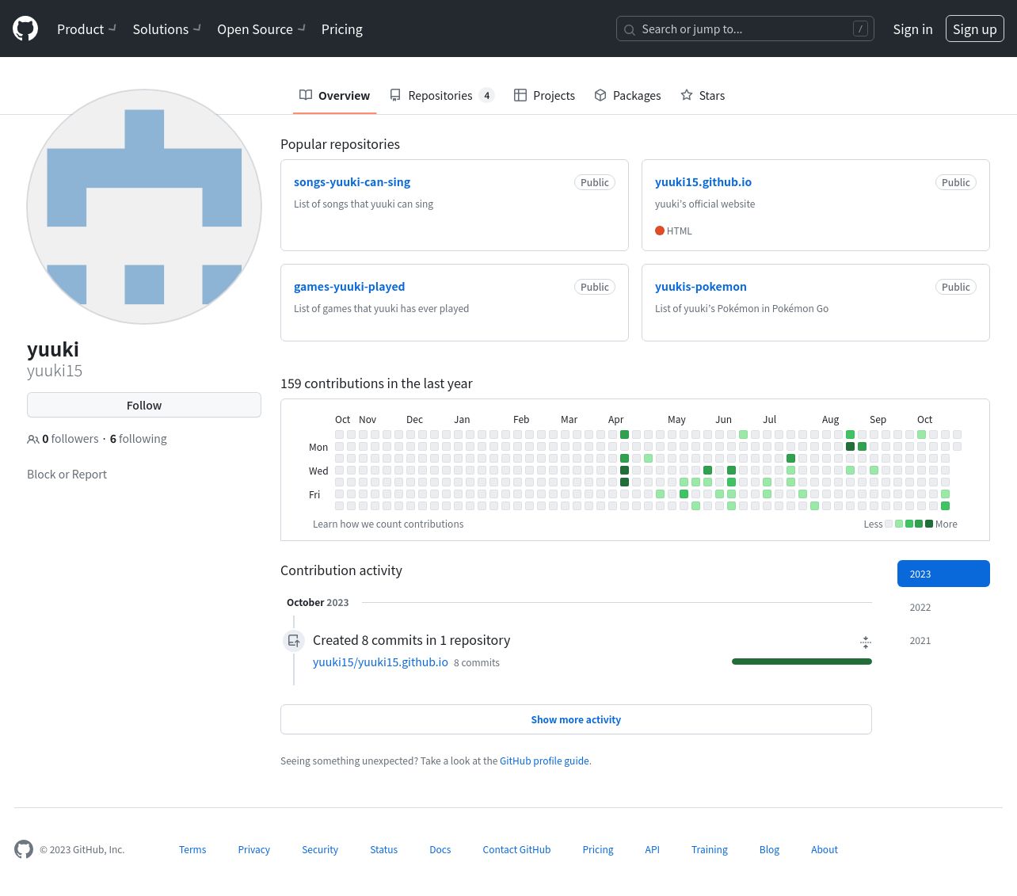Viewport: 1017px width, 896px height.
Task: Open Docs in the footer
Action: (x=440, y=849)
